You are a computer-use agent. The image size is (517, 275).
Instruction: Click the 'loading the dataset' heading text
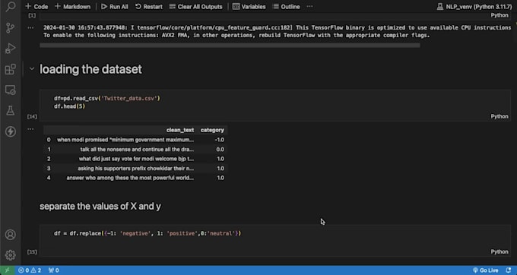pyautogui.click(x=90, y=69)
